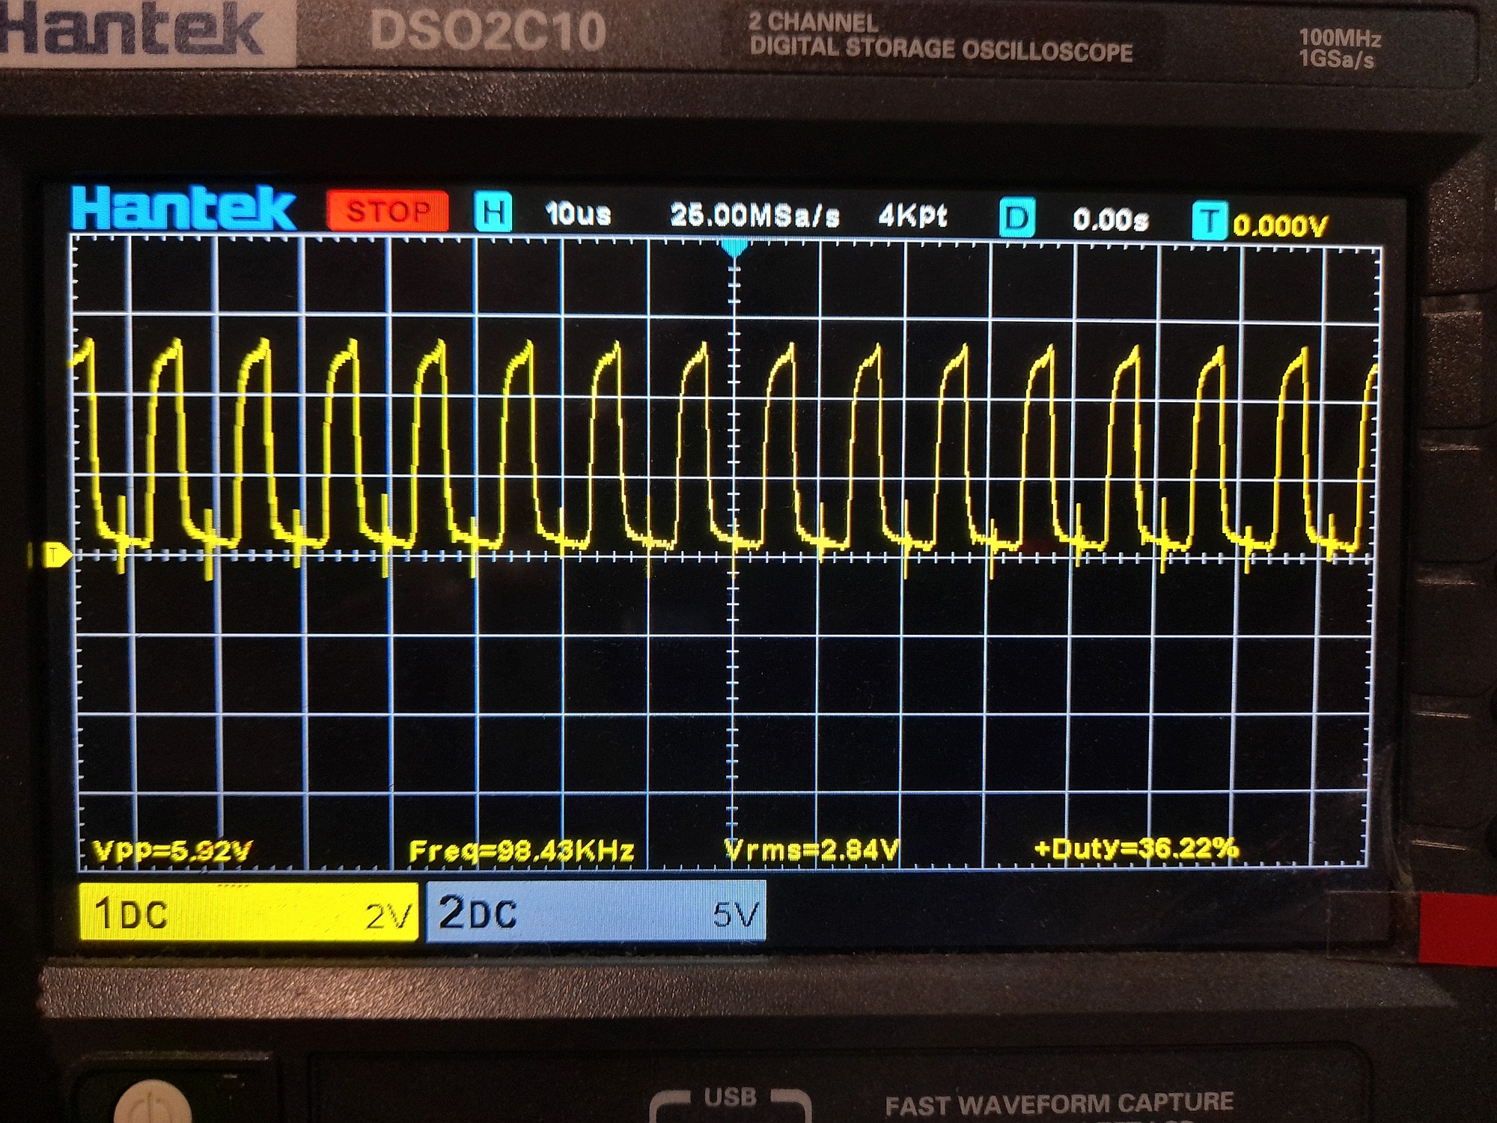Click the 100MHz 1GSa/s bezel label

coord(1339,48)
